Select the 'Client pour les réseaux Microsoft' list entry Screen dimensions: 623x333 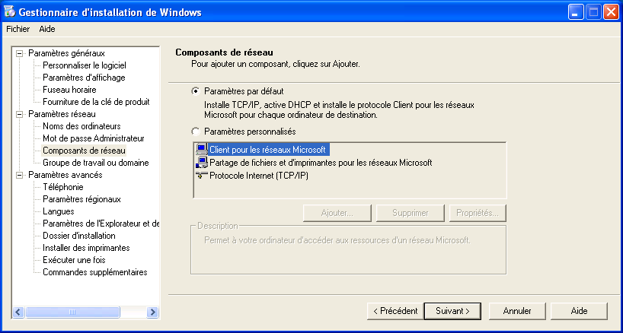pyautogui.click(x=269, y=150)
